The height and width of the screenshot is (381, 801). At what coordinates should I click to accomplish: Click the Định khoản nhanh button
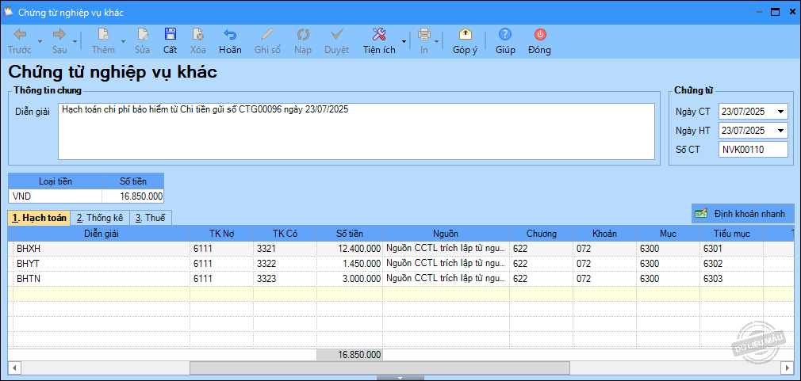click(x=743, y=214)
